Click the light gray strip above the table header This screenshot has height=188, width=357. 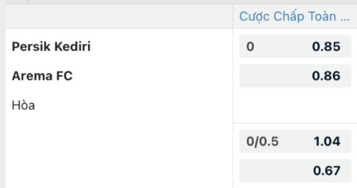(178, 2)
